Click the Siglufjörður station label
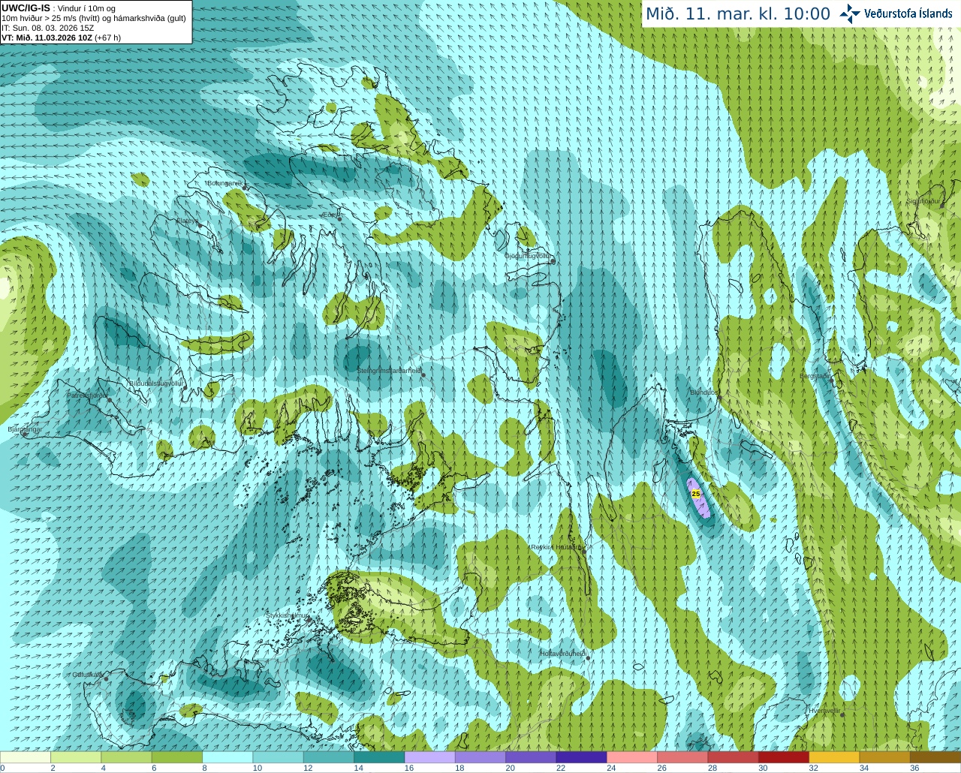 [923, 201]
